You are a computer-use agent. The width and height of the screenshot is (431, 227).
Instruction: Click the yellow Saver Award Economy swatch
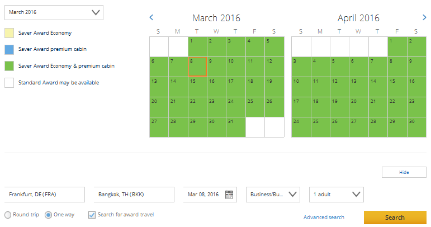(10, 33)
